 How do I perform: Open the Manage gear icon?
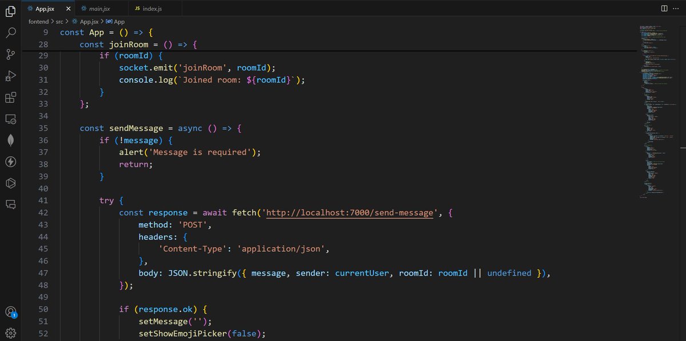[x=10, y=333]
